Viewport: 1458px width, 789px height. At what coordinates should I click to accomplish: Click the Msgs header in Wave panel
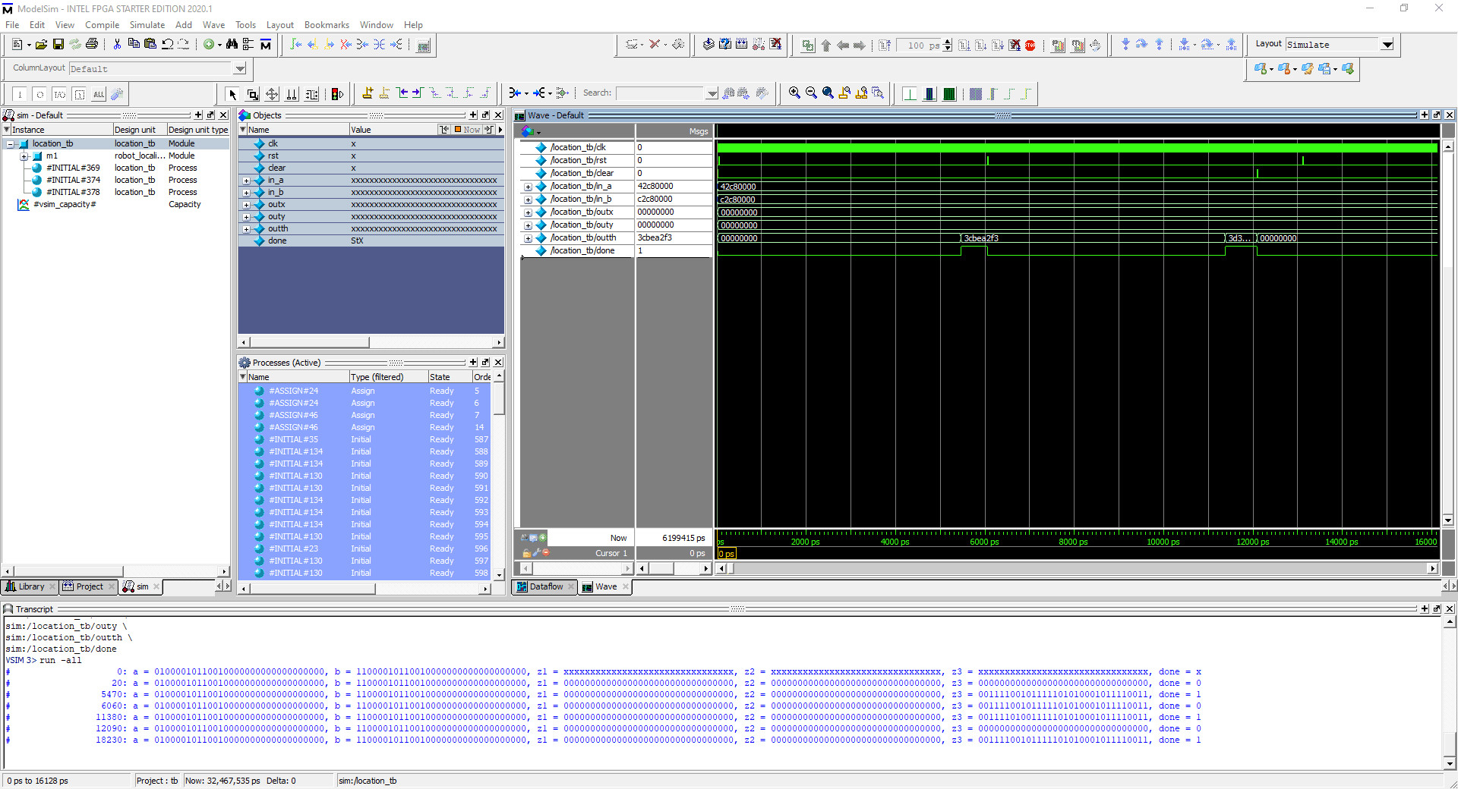pyautogui.click(x=674, y=131)
